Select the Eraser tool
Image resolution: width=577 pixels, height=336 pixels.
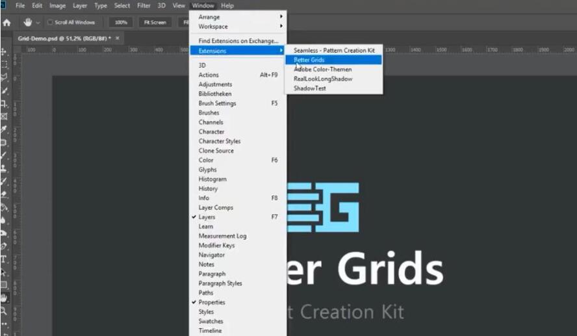coord(4,194)
